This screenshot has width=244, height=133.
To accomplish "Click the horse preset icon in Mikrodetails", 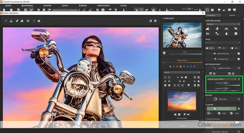I will click(236, 28).
